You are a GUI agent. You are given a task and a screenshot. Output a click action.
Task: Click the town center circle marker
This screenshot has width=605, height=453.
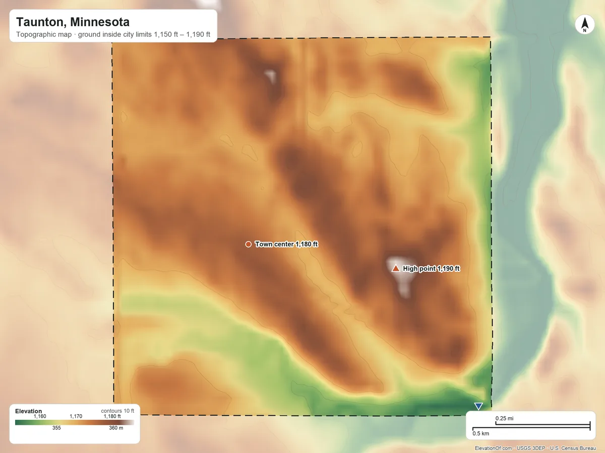click(x=248, y=244)
